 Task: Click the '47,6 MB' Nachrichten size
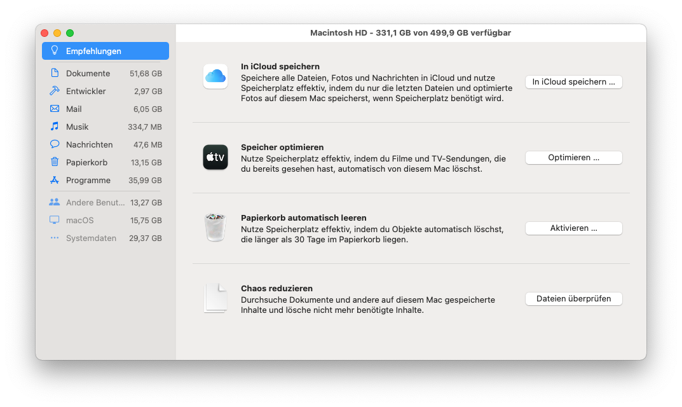click(x=147, y=145)
